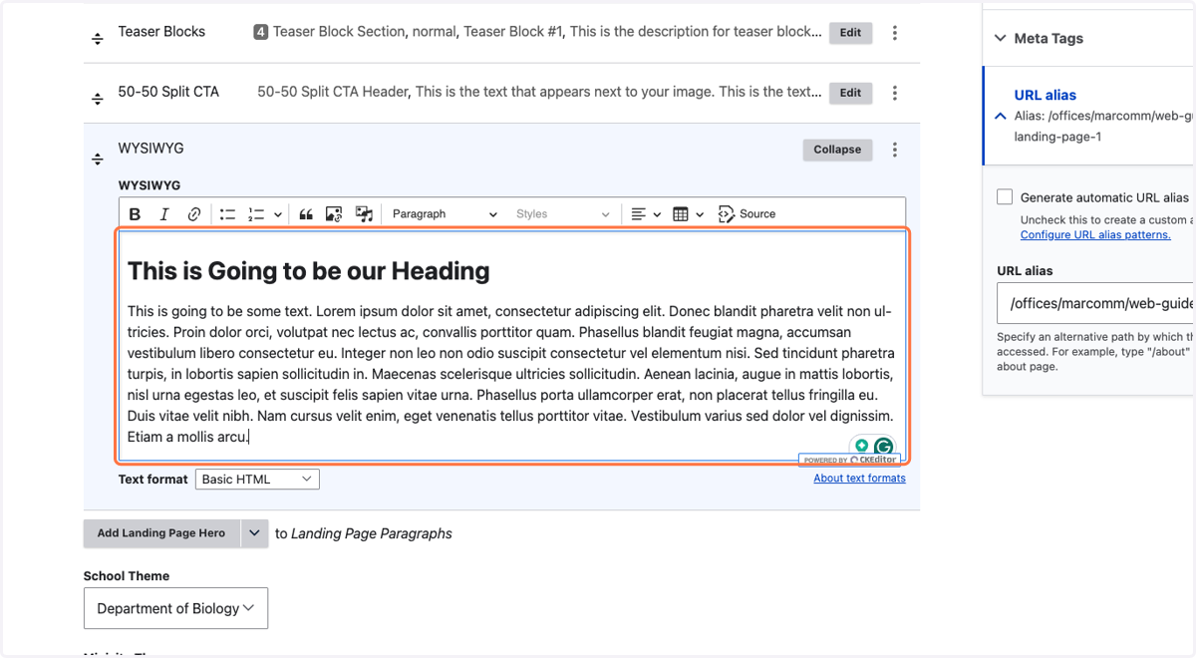Toggle Generate automatic URL alias checkbox
1196x658 pixels.
[x=1005, y=197]
